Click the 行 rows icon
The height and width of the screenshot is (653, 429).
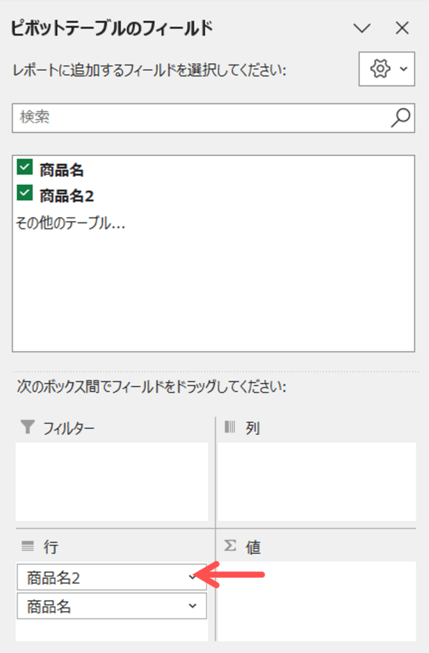27,546
